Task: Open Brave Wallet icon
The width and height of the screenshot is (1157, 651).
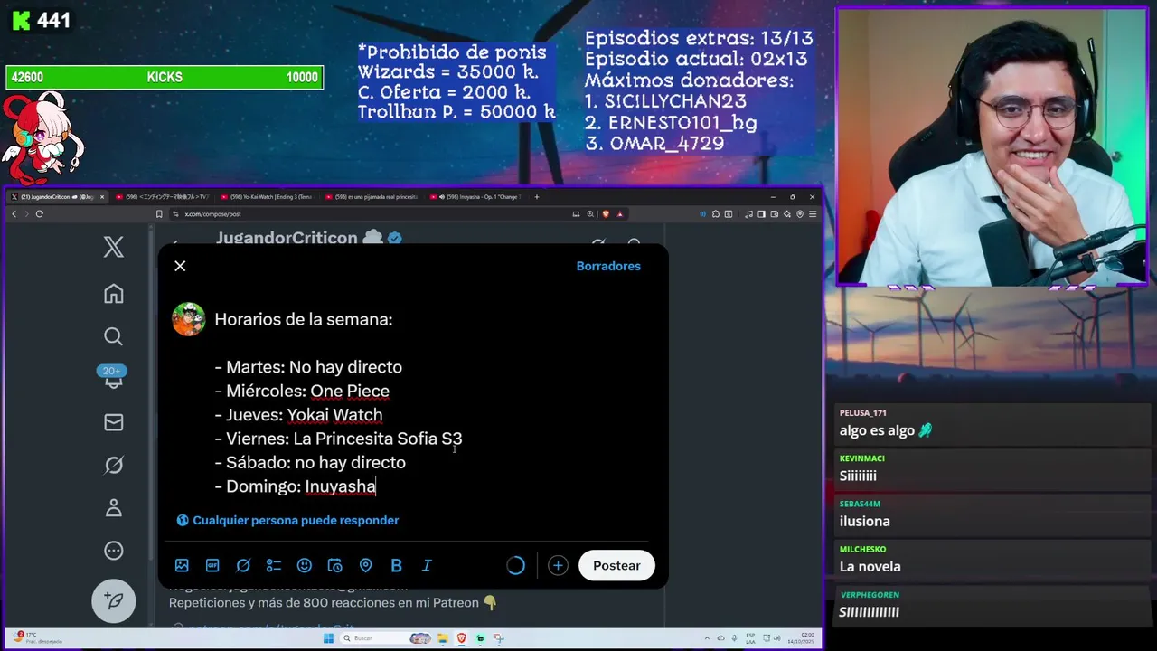Action: tap(775, 214)
